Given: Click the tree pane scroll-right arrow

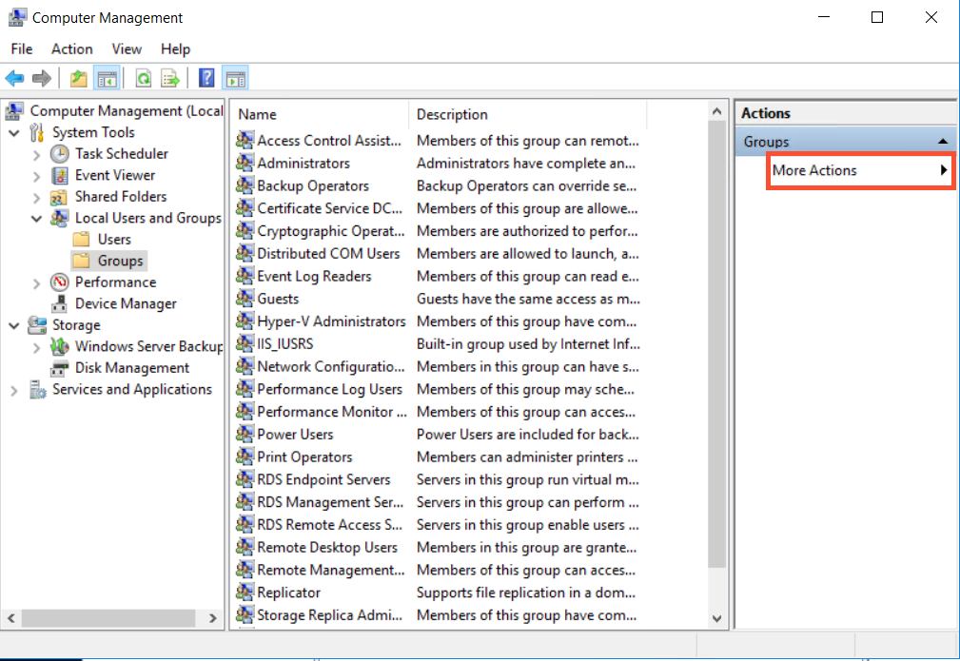Looking at the screenshot, I should pyautogui.click(x=212, y=618).
